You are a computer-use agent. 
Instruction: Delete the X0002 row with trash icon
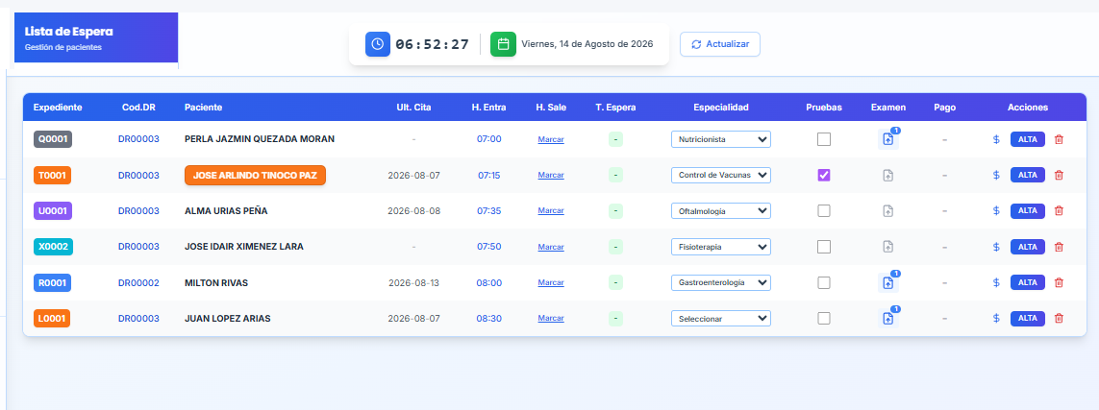coord(1059,246)
